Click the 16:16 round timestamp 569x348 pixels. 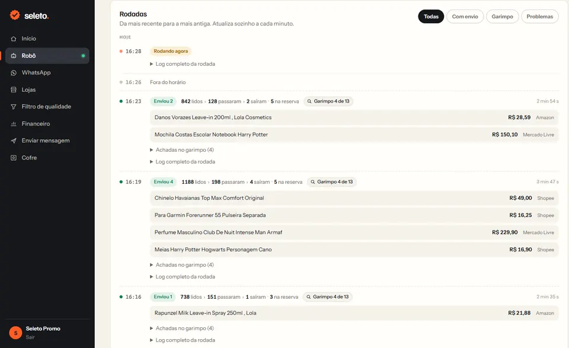click(x=133, y=297)
